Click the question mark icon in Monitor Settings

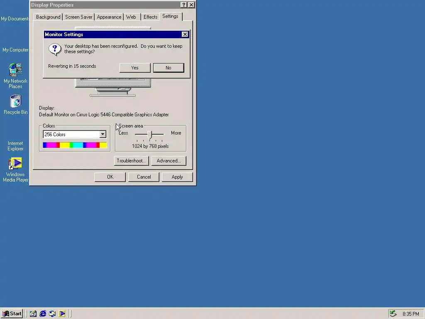pyautogui.click(x=55, y=49)
